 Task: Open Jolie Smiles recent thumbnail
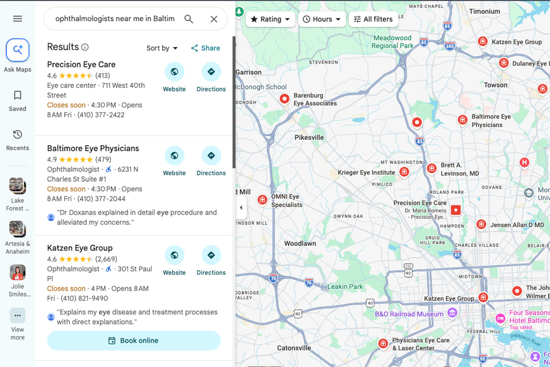pos(17,273)
